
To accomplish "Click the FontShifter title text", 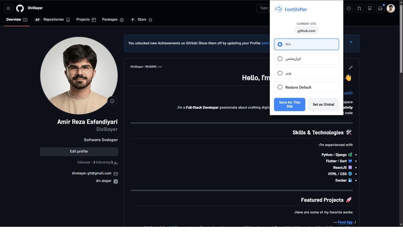I will pyautogui.click(x=296, y=9).
